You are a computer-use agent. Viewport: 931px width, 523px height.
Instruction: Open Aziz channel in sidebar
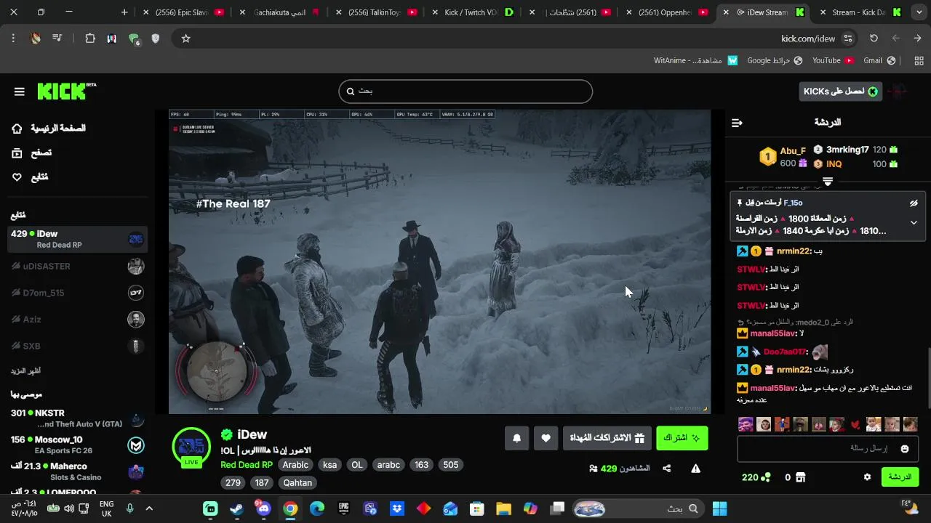tap(77, 320)
